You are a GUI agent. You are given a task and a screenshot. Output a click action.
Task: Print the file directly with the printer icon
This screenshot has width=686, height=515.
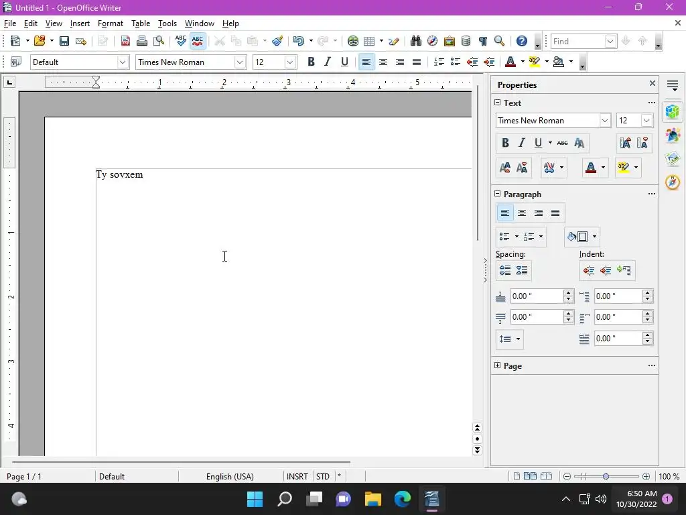(x=142, y=41)
